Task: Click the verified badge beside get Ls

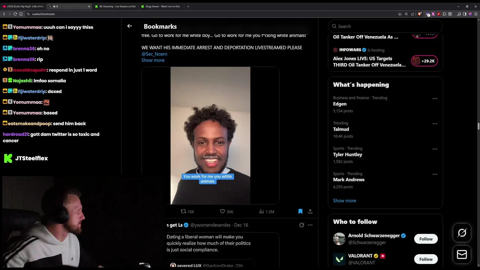Action: coord(186,225)
